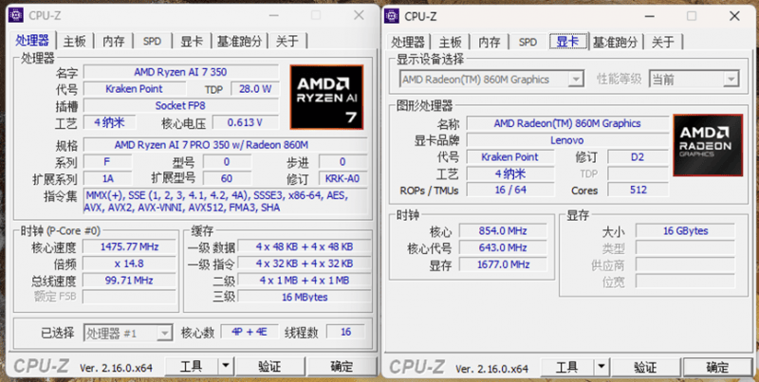
Task: Open the 内存 tab in the graphics window
Action: point(490,43)
